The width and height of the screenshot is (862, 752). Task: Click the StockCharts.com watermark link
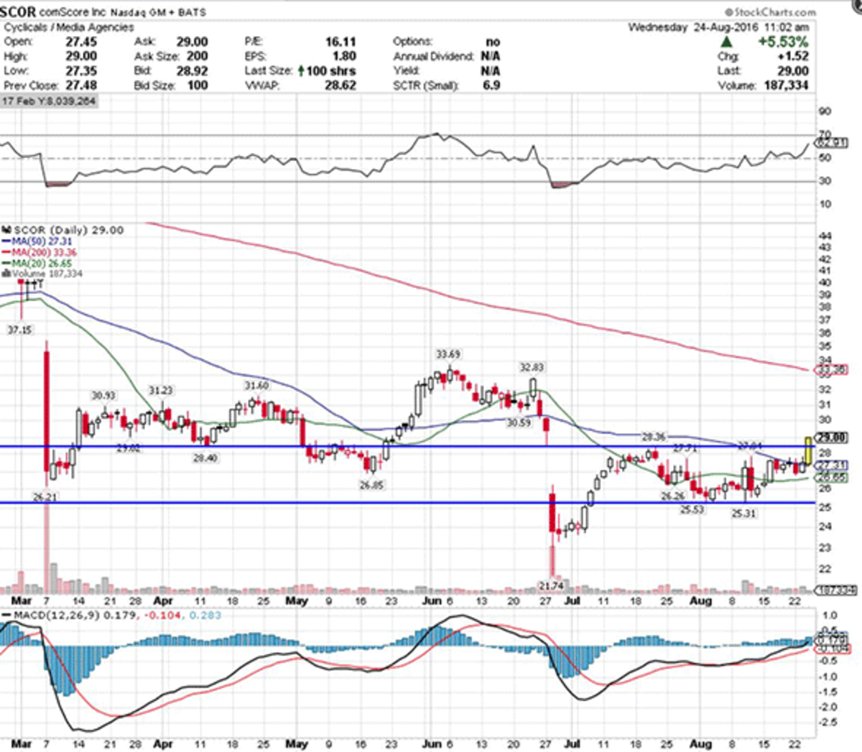[x=770, y=12]
